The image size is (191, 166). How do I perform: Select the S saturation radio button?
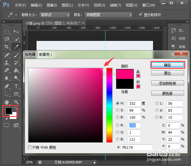(x=118, y=110)
